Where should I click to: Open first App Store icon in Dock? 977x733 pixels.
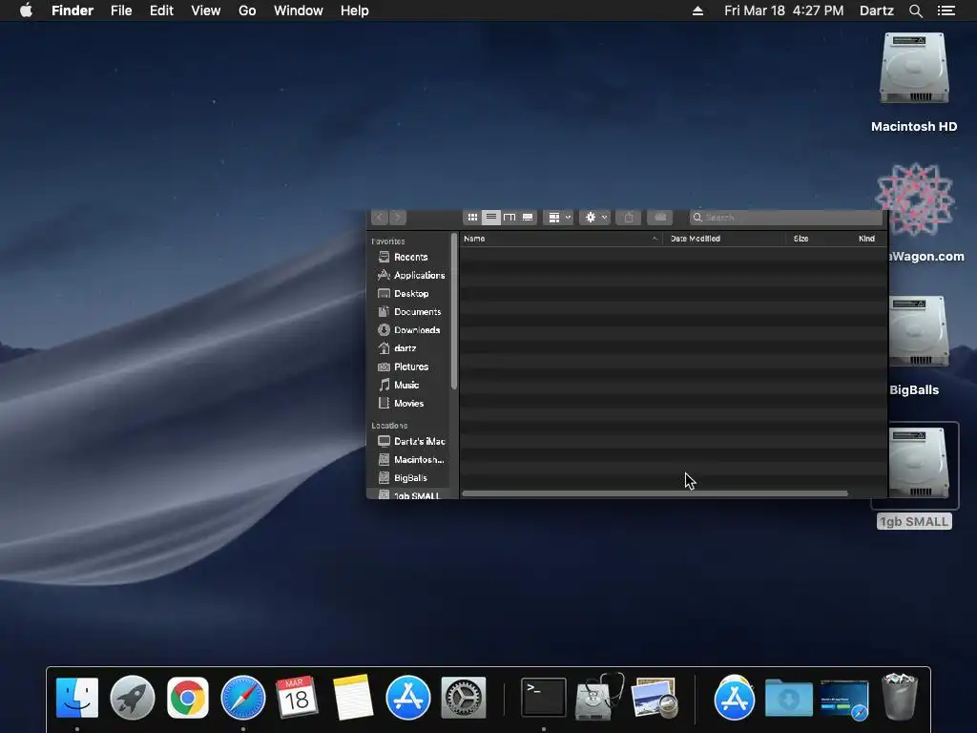[x=408, y=698]
